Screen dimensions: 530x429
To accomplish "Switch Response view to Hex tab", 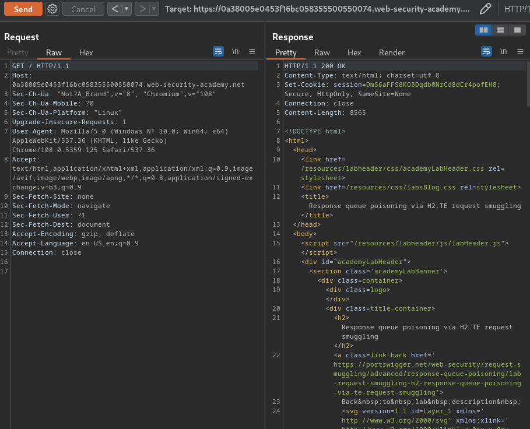I will pos(354,52).
